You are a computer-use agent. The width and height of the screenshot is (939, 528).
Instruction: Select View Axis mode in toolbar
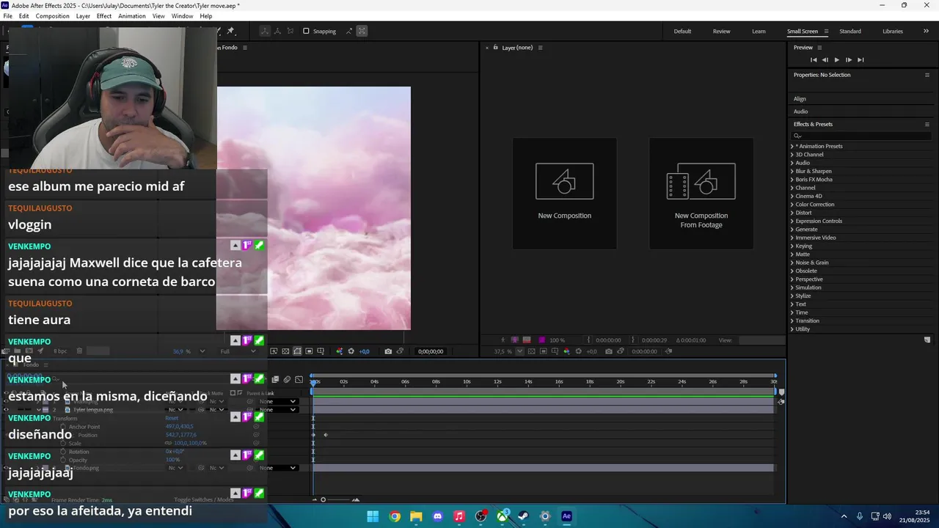pos(290,31)
